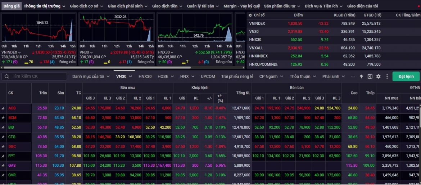Switch to the UPCOM board tab

click(208, 77)
